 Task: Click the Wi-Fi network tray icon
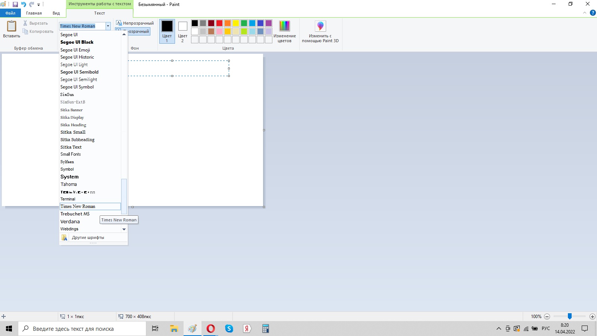click(x=526, y=329)
